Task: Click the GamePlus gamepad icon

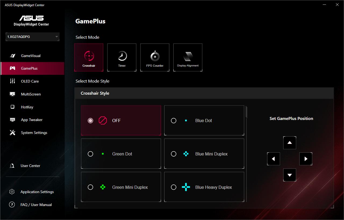Action: (12, 68)
